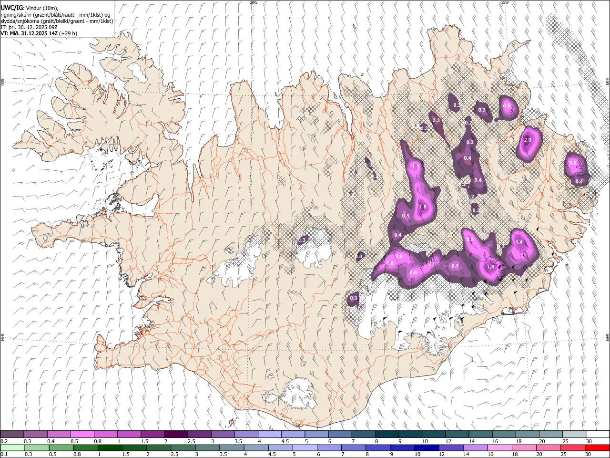The image size is (610, 458).
Task: Pick the dark blue 10–12 swatch, lower scale
Action: click(x=427, y=448)
